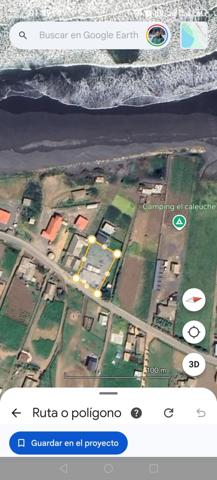Toggle the 3D view button

point(194,364)
